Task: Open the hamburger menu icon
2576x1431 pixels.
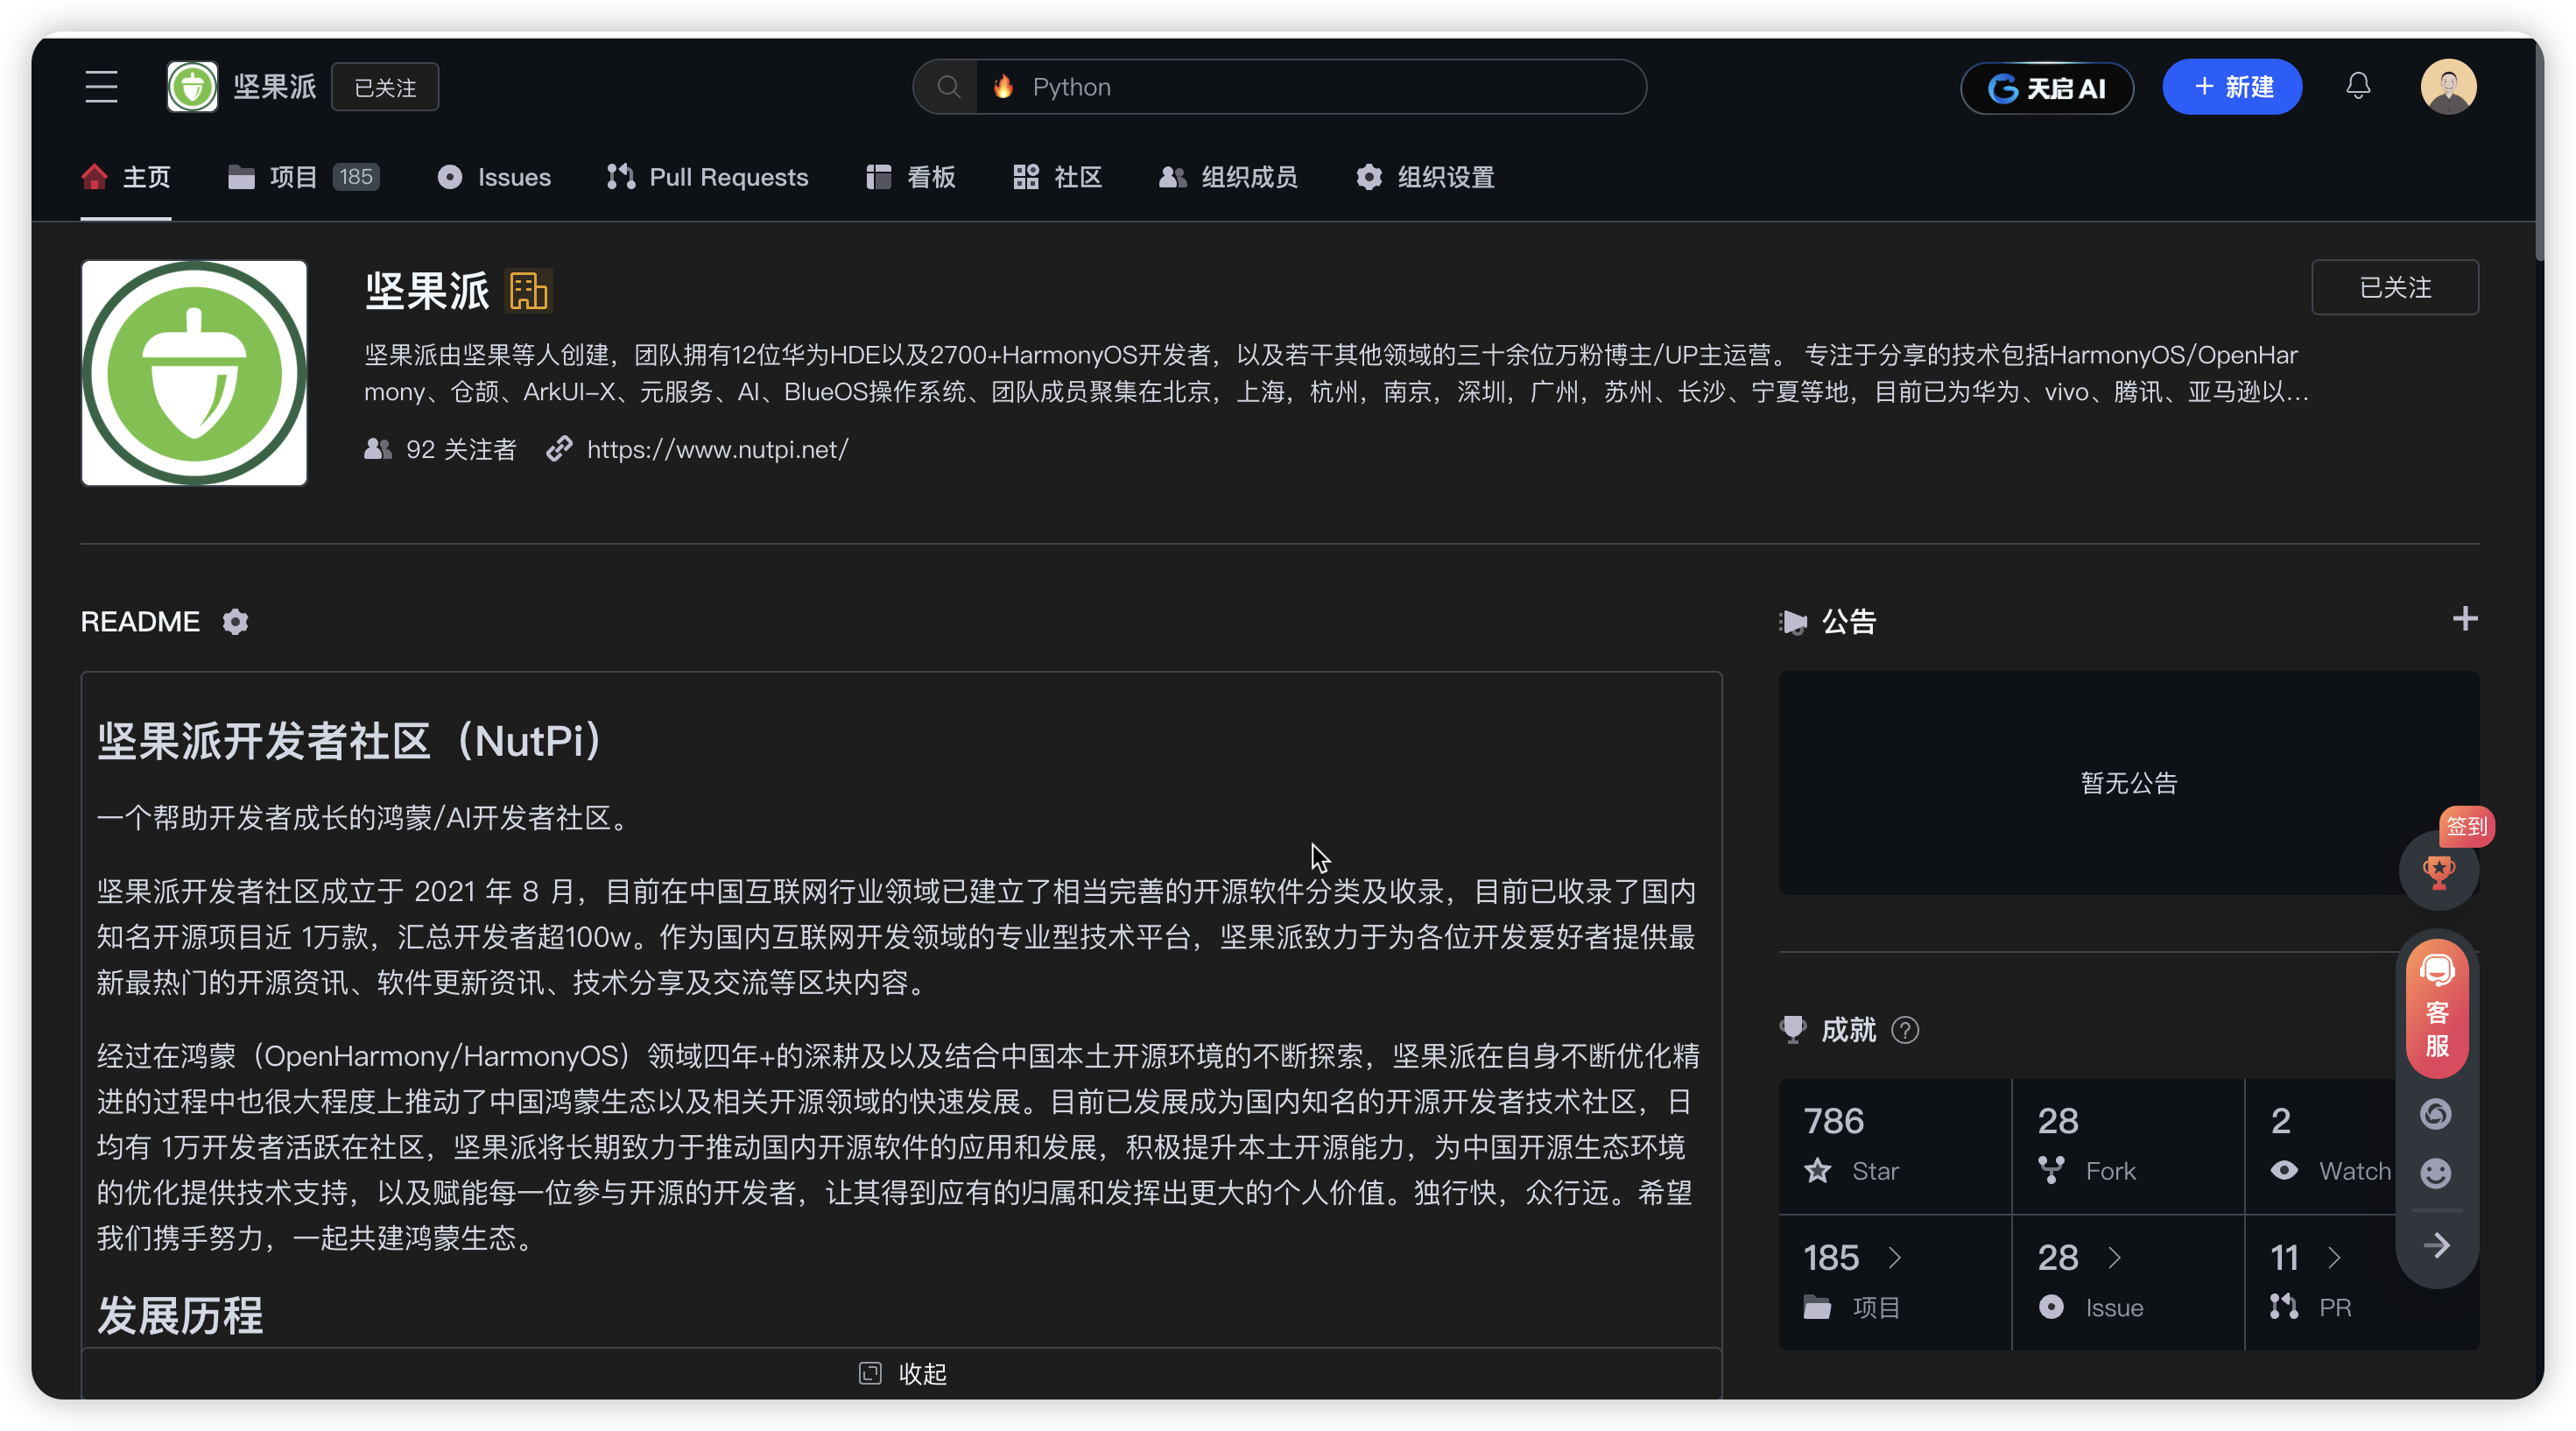Action: click(x=101, y=87)
